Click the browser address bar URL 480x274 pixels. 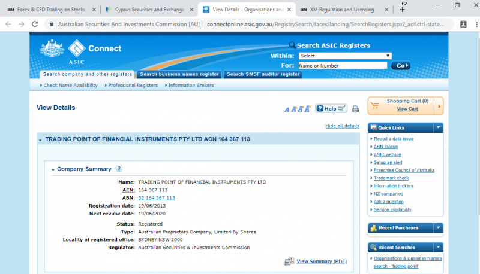point(325,24)
